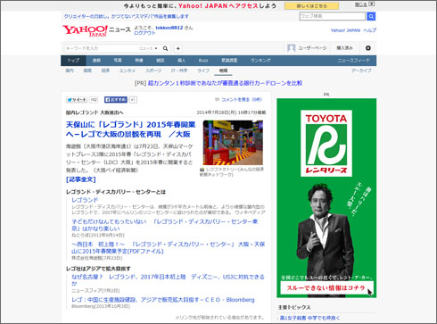Screen dimensions: 437x324
Task: Focus the ウェブ検索 input field
Action: 333,16
